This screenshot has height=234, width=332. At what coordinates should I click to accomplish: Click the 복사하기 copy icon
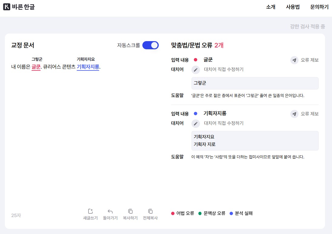coord(130,211)
